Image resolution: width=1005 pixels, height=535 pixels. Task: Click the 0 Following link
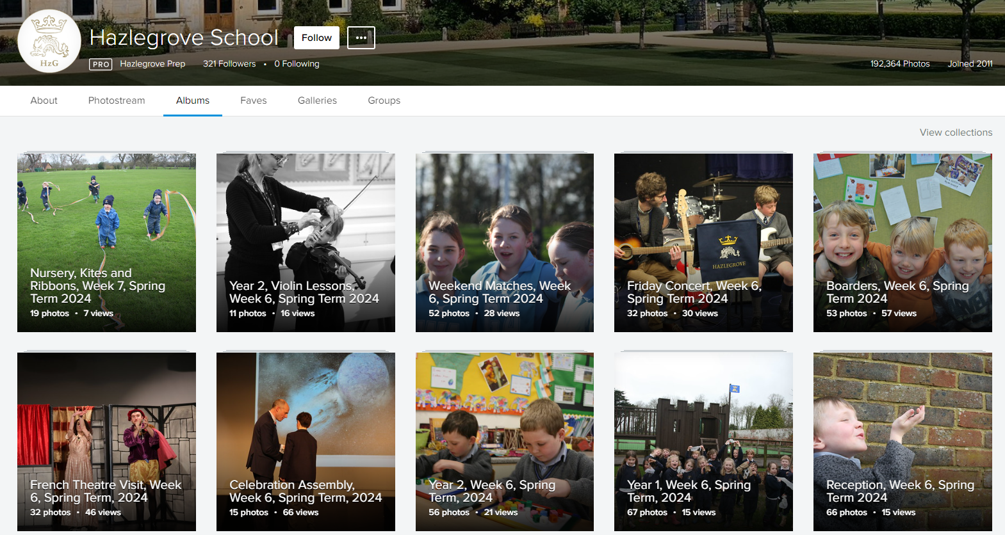(297, 64)
